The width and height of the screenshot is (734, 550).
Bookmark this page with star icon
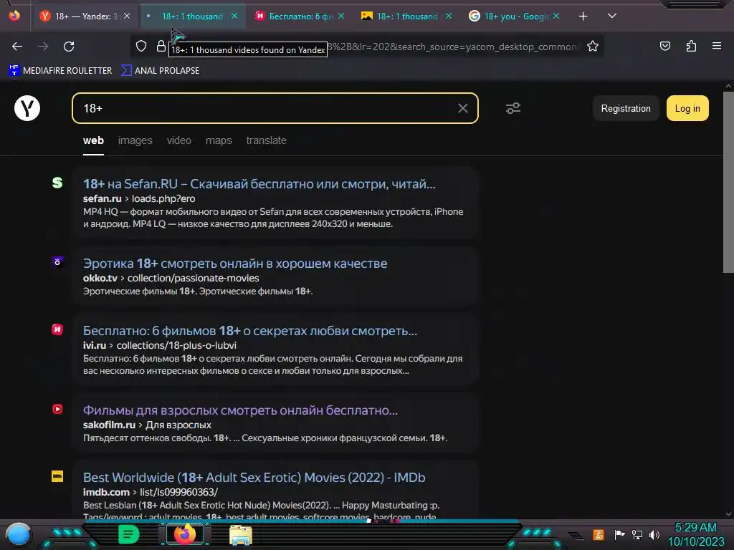click(x=593, y=46)
